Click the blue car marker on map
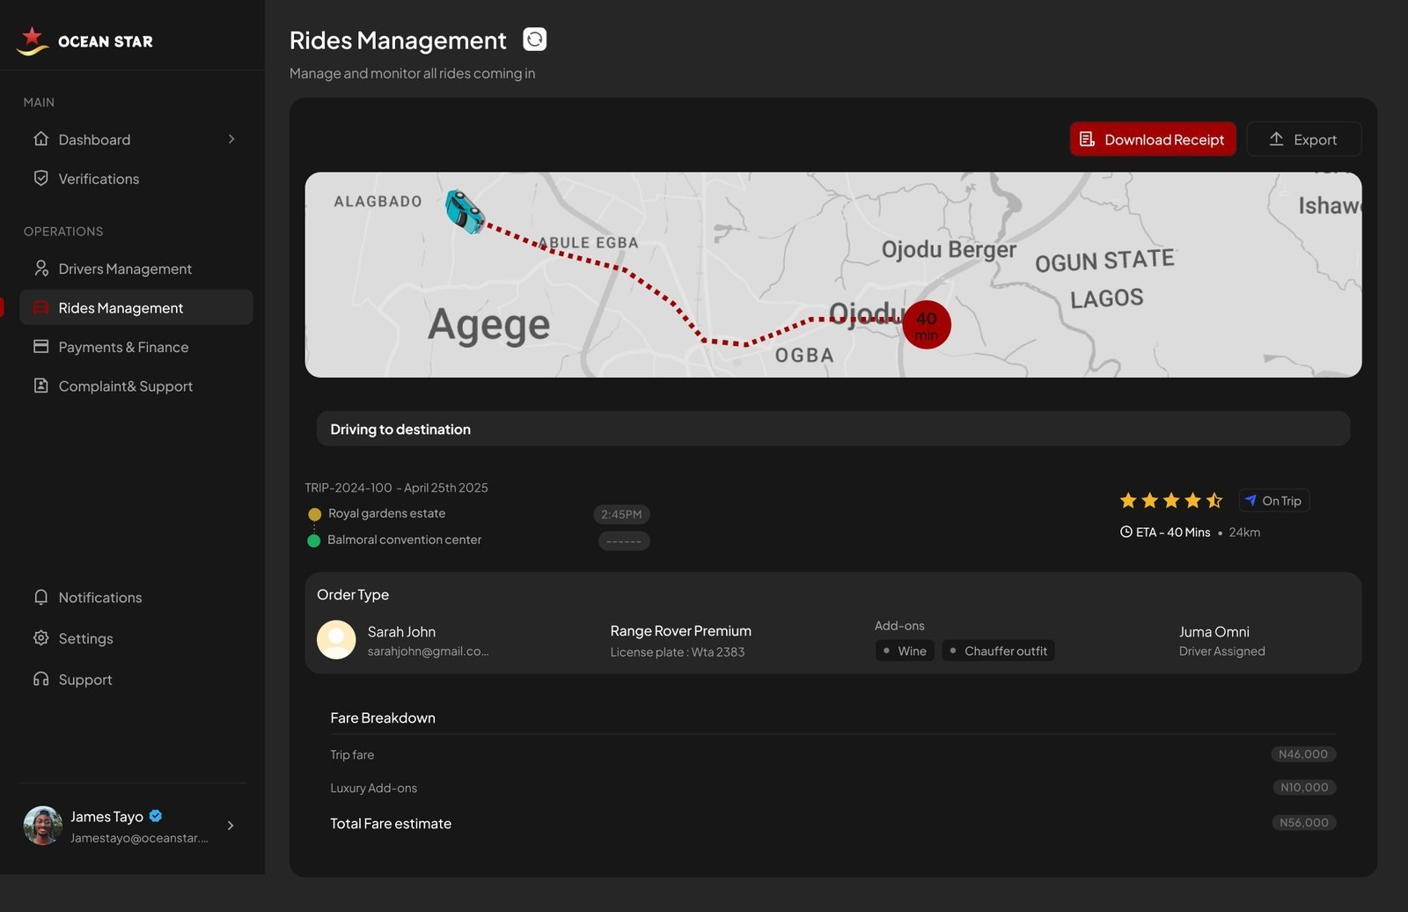 pos(464,211)
